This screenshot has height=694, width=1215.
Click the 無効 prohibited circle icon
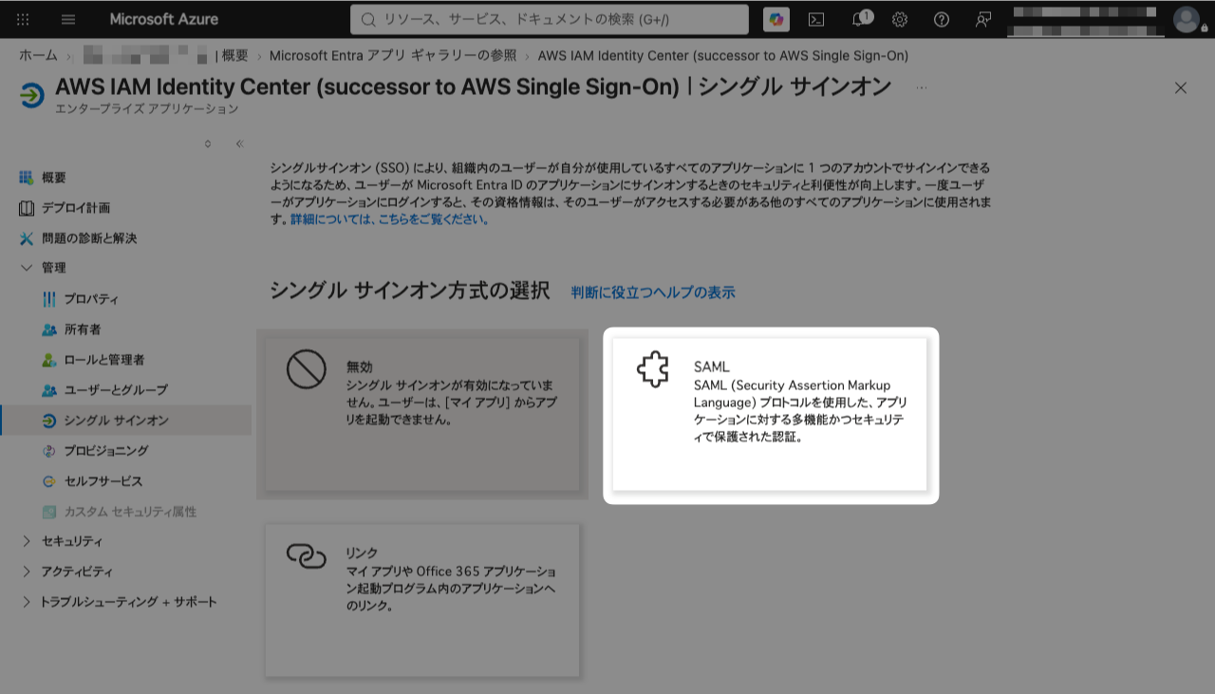(307, 369)
